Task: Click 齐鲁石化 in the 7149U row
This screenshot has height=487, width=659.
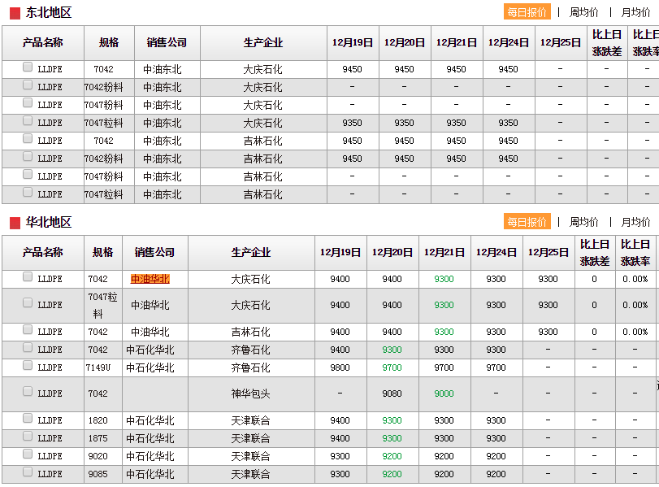Action: 250,367
